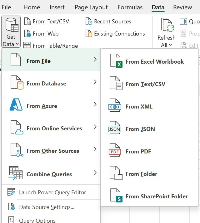Select the Data ribbon tab

point(158,7)
